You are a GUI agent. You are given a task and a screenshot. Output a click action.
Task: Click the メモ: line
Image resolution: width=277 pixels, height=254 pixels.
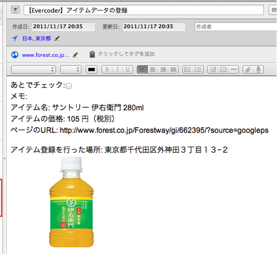click(19, 96)
